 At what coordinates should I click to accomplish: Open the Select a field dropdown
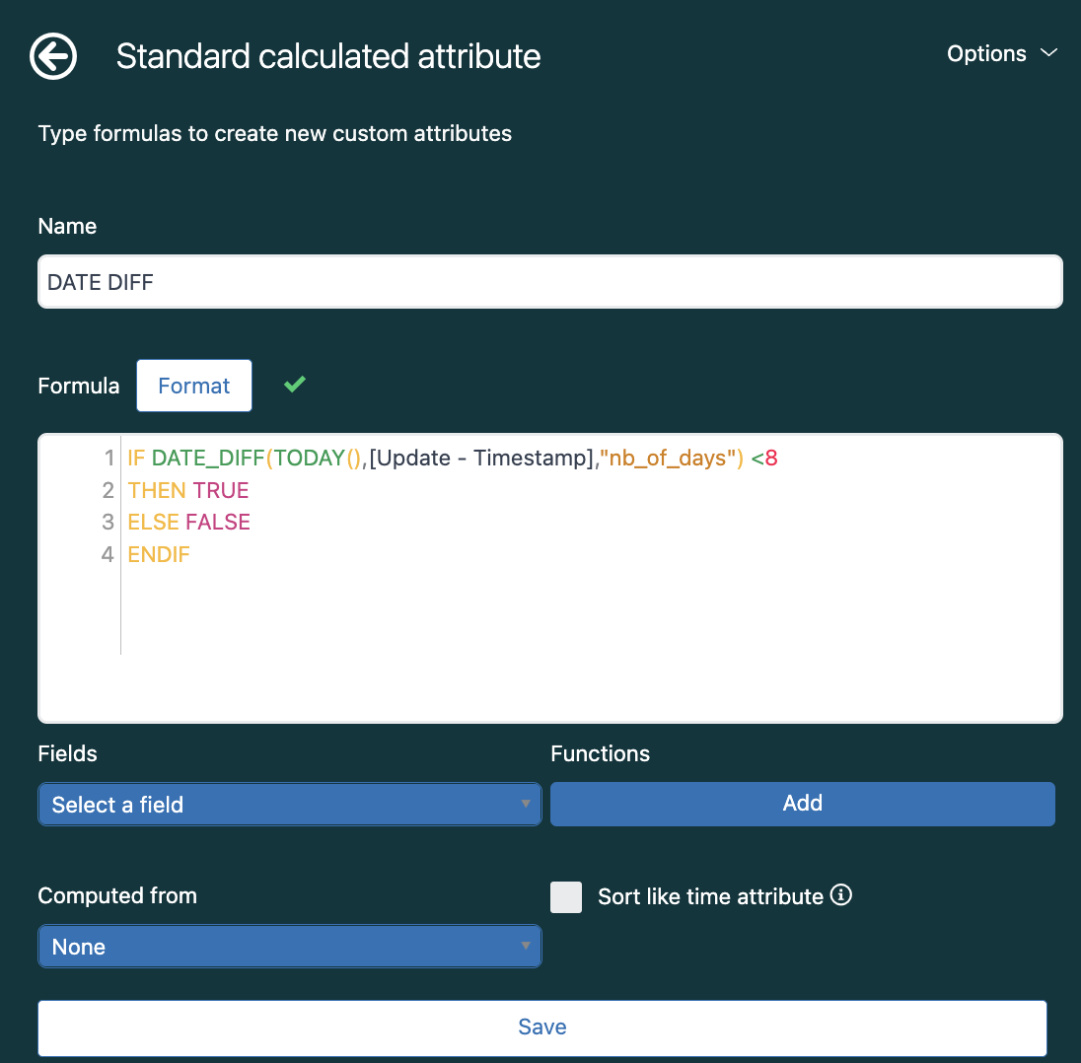click(x=289, y=805)
